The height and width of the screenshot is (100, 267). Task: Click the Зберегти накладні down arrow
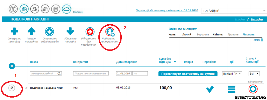point(70,31)
